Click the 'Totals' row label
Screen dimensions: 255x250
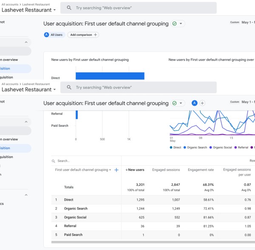tap(69, 187)
